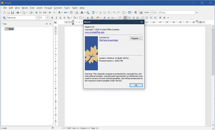Click into the Find search field

coord(177,12)
